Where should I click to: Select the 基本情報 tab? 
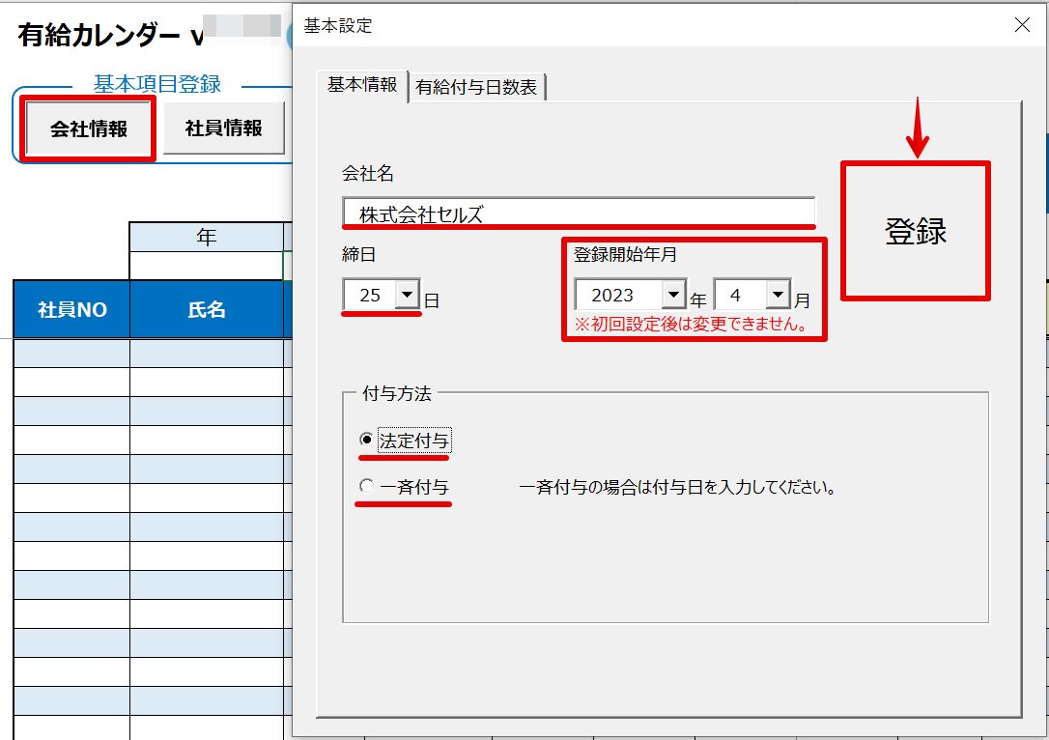click(362, 85)
